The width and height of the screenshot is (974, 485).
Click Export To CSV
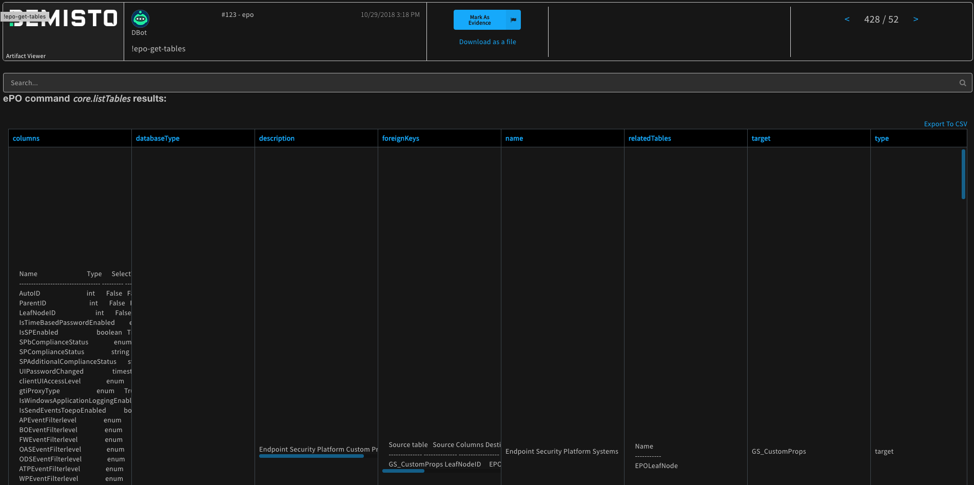(945, 124)
